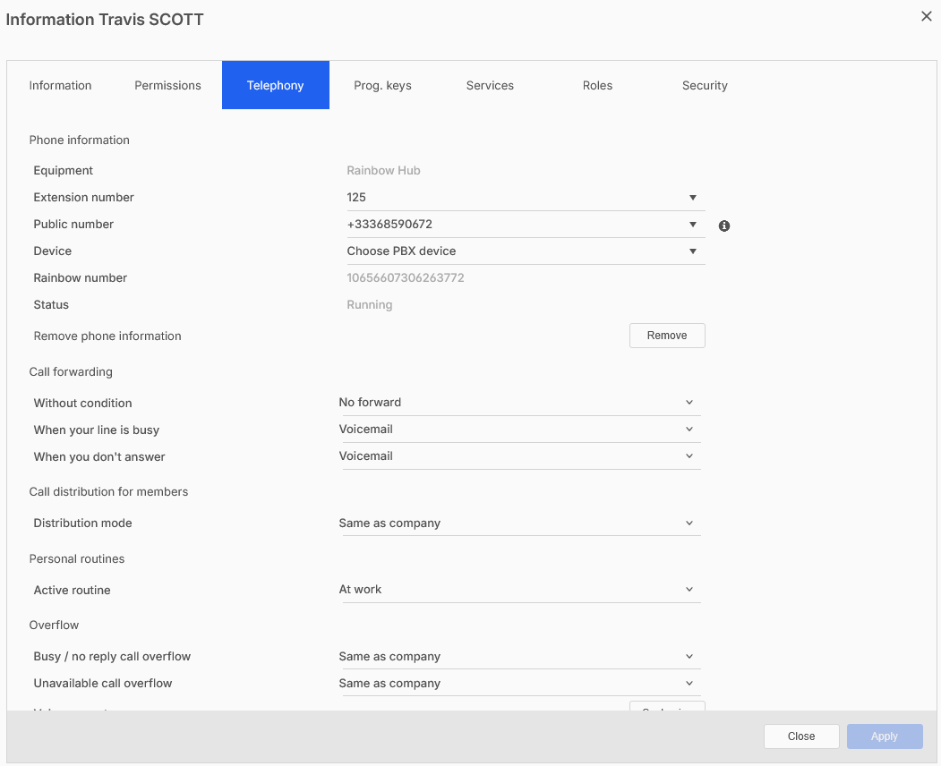This screenshot has height=766, width=941.
Task: Open the Distribution mode dropdown
Action: point(518,523)
